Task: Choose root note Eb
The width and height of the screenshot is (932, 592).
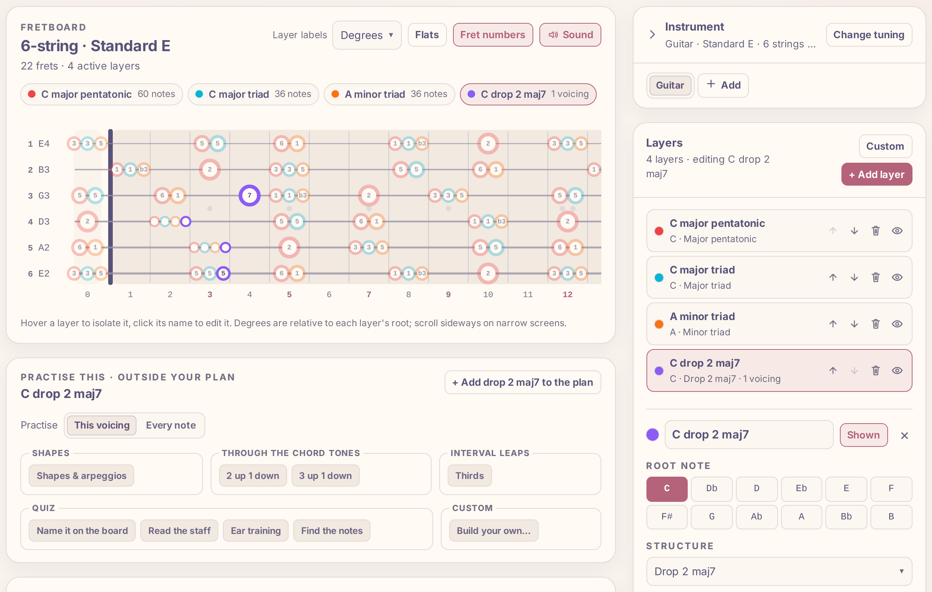Action: 801,488
